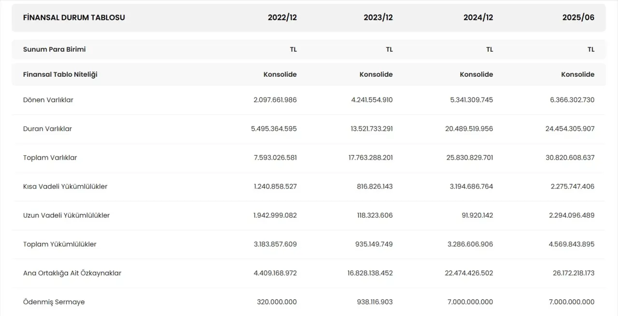Click the Toplam Yükümlülükler row label
The width and height of the screenshot is (618, 316).
(60, 244)
